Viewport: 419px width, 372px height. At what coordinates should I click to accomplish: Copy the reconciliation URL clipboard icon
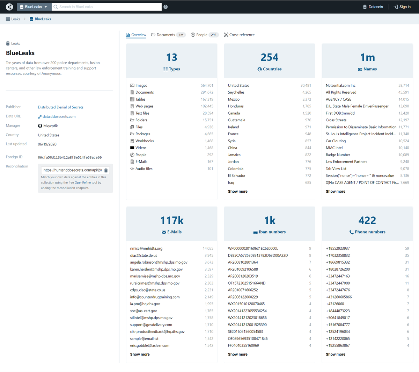click(106, 170)
